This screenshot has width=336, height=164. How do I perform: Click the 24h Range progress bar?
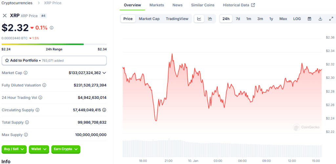[54, 44]
